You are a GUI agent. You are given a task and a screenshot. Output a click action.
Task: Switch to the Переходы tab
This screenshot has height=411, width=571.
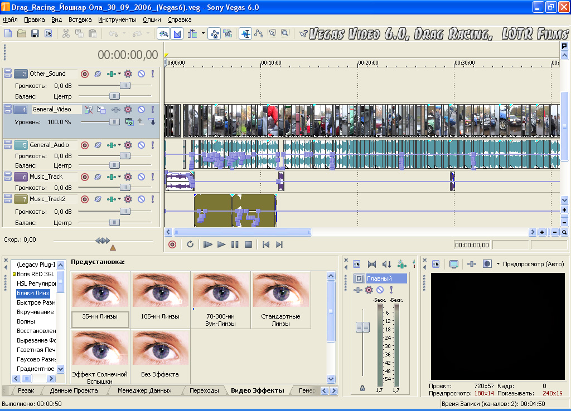click(204, 390)
